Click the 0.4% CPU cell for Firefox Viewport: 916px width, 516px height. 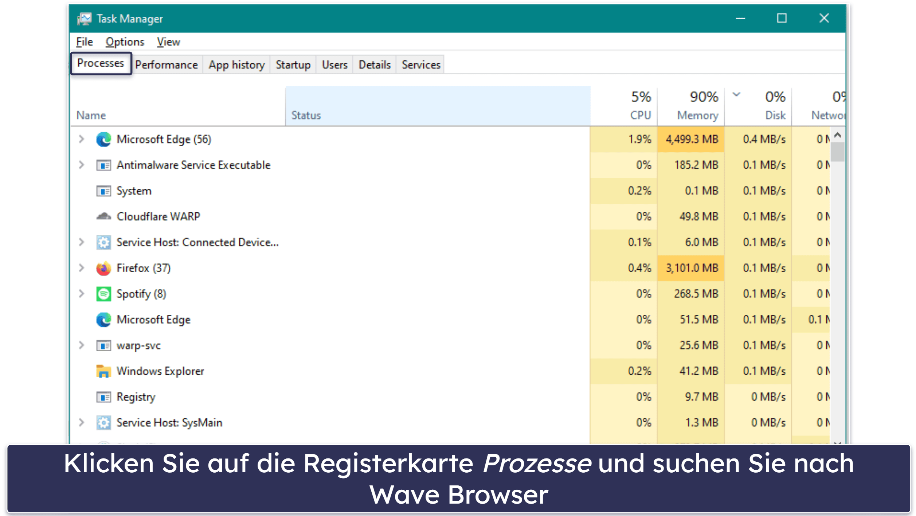[624, 268]
